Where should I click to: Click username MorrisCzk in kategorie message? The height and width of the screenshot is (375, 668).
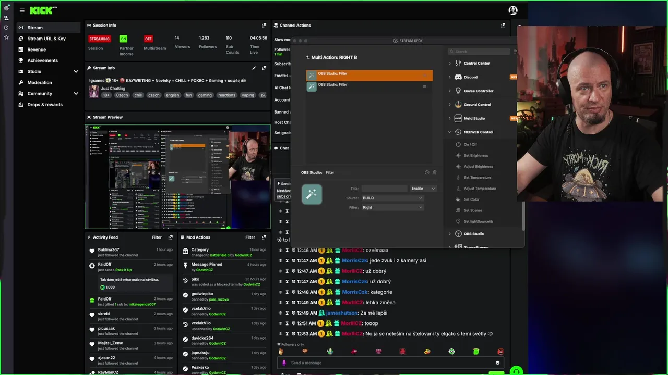click(x=355, y=292)
